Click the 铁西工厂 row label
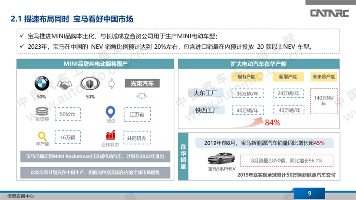356x200 pixels. 207,110
